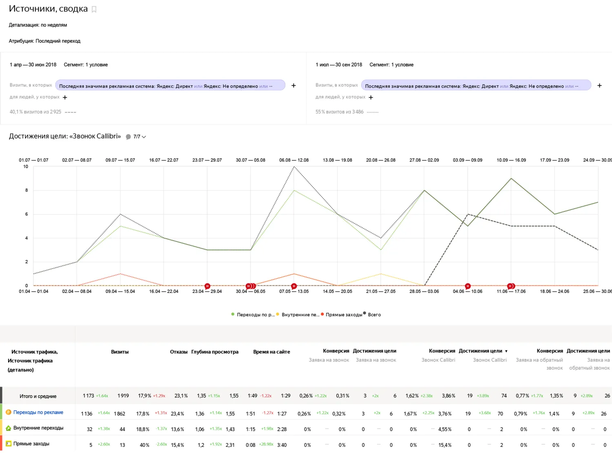
Task: Toggle Всего series in chart legend
Action: click(x=372, y=314)
